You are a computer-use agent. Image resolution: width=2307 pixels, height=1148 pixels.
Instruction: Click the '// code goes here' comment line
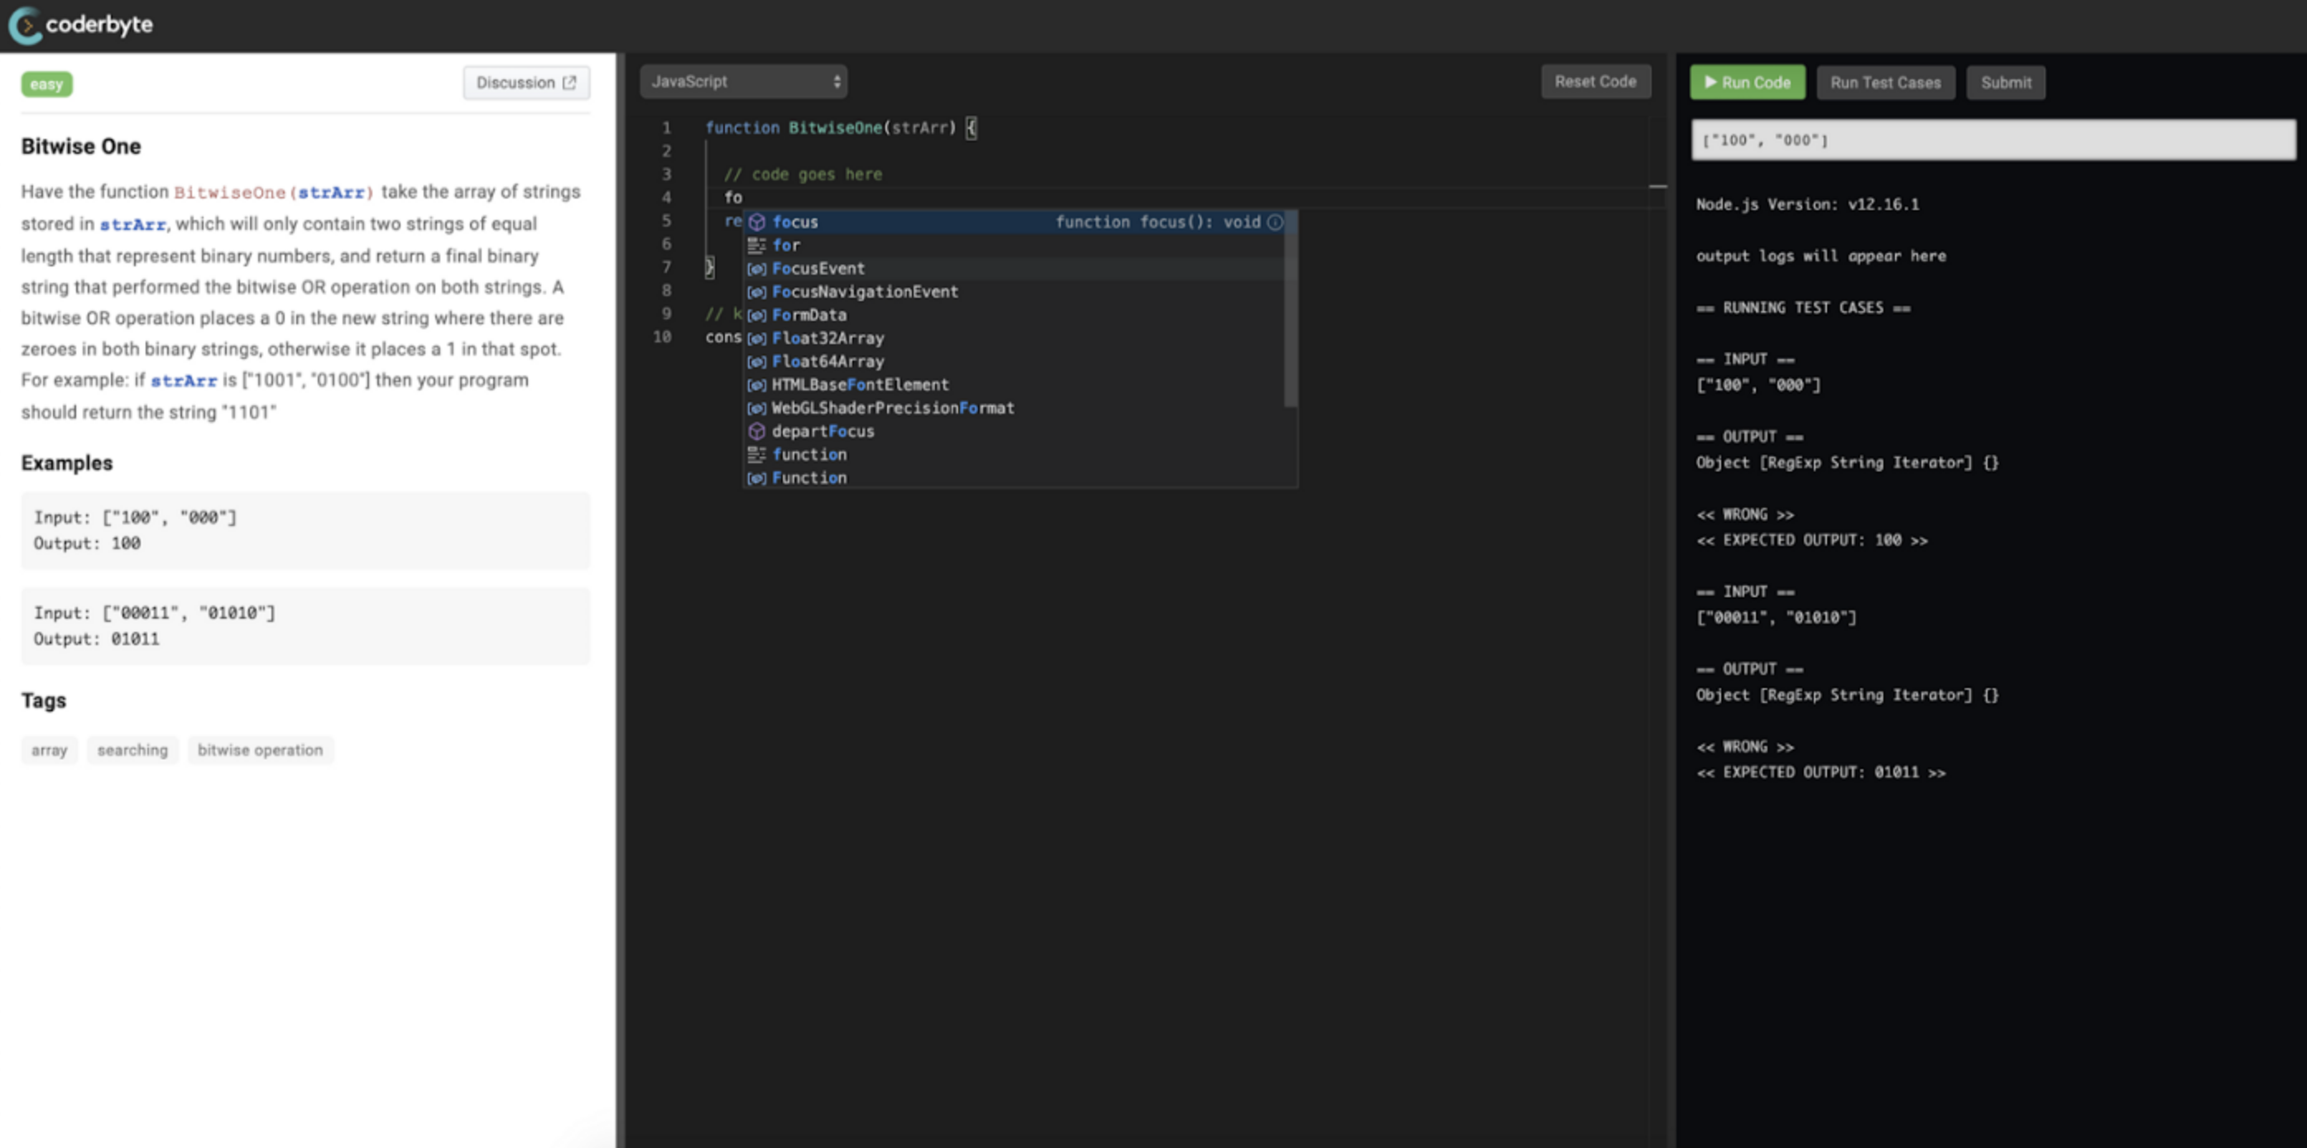tap(803, 175)
